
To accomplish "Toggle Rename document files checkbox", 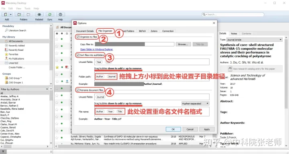I will 78,90.
